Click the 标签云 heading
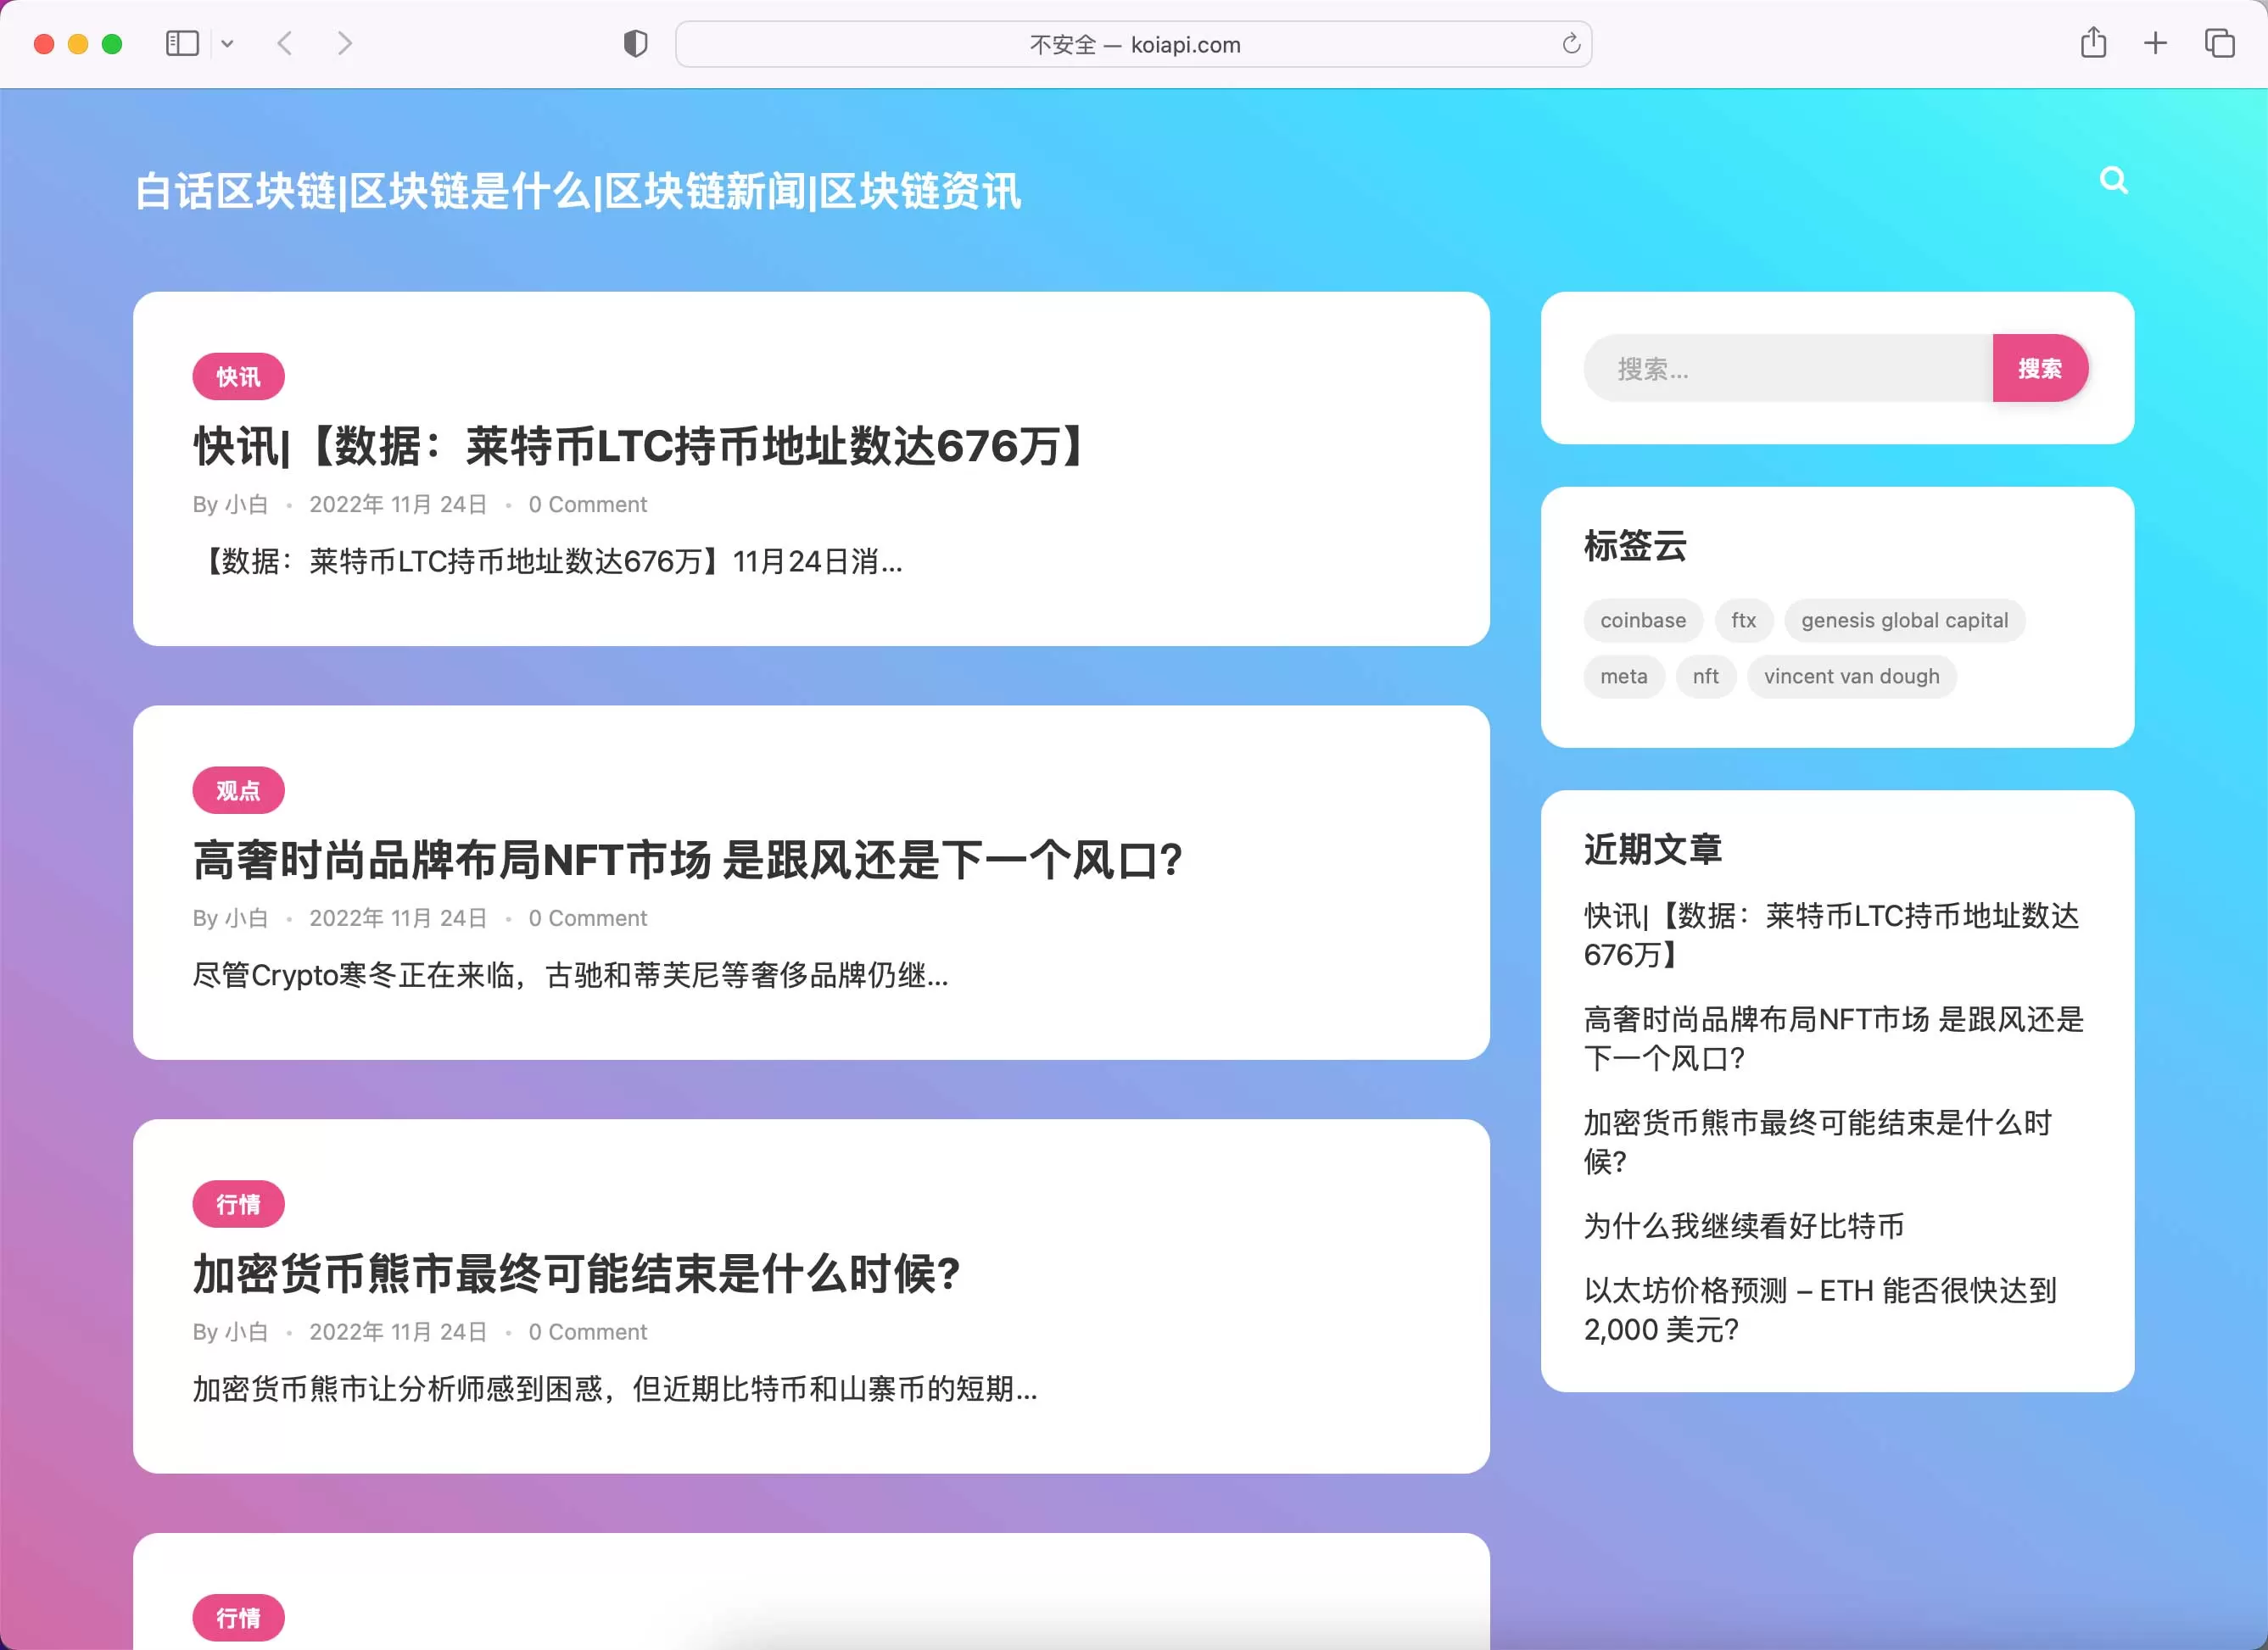 [1635, 546]
